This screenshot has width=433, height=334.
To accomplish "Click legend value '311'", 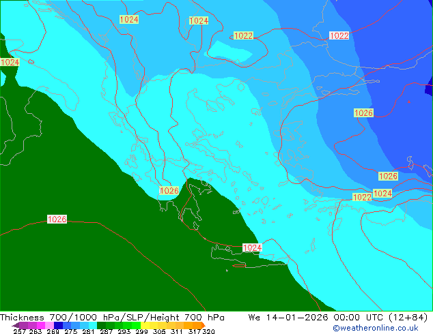I will [176, 331].
